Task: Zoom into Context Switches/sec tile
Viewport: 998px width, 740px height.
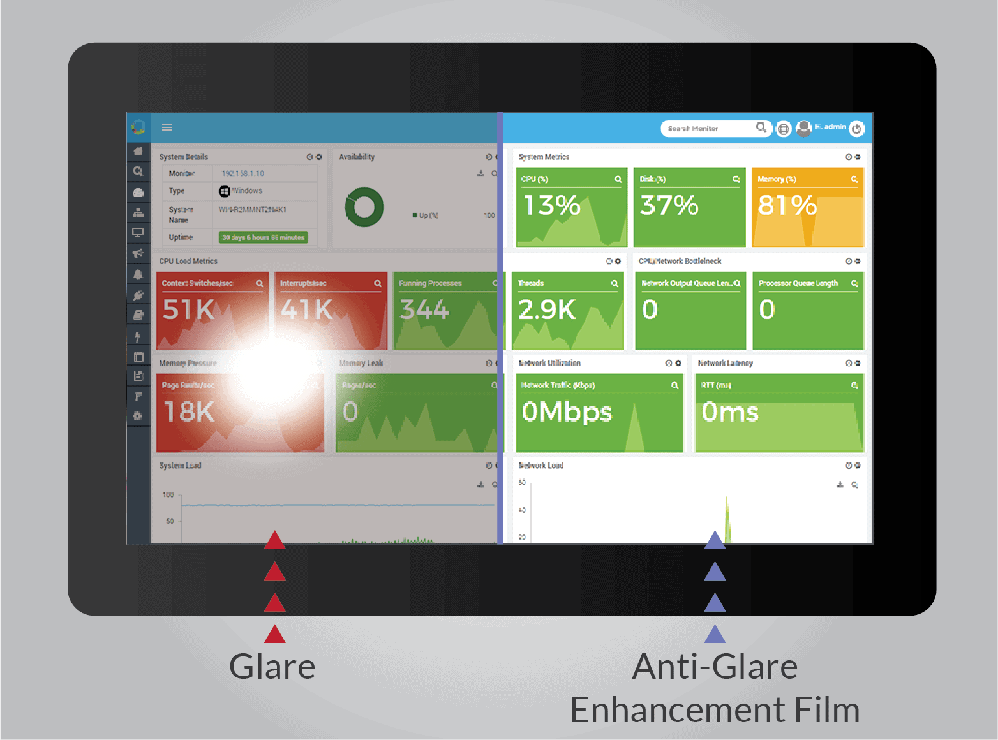Action: [x=259, y=284]
